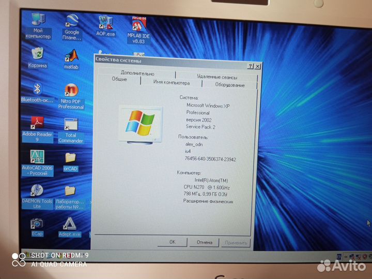Select the Корзина recycle bin icon
The width and height of the screenshot is (372, 279).
38,58
